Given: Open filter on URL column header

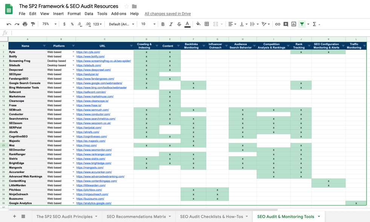Looking at the screenshot, I should click(x=131, y=46).
